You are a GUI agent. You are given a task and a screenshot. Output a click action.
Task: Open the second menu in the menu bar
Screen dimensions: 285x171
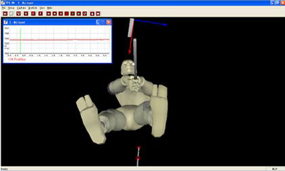point(11,8)
